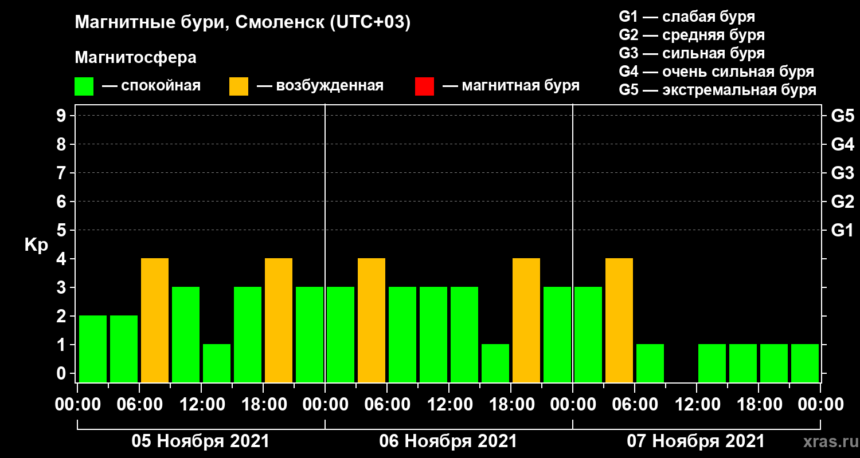Click the red 'магнитная буря' legend swatch

pos(424,86)
